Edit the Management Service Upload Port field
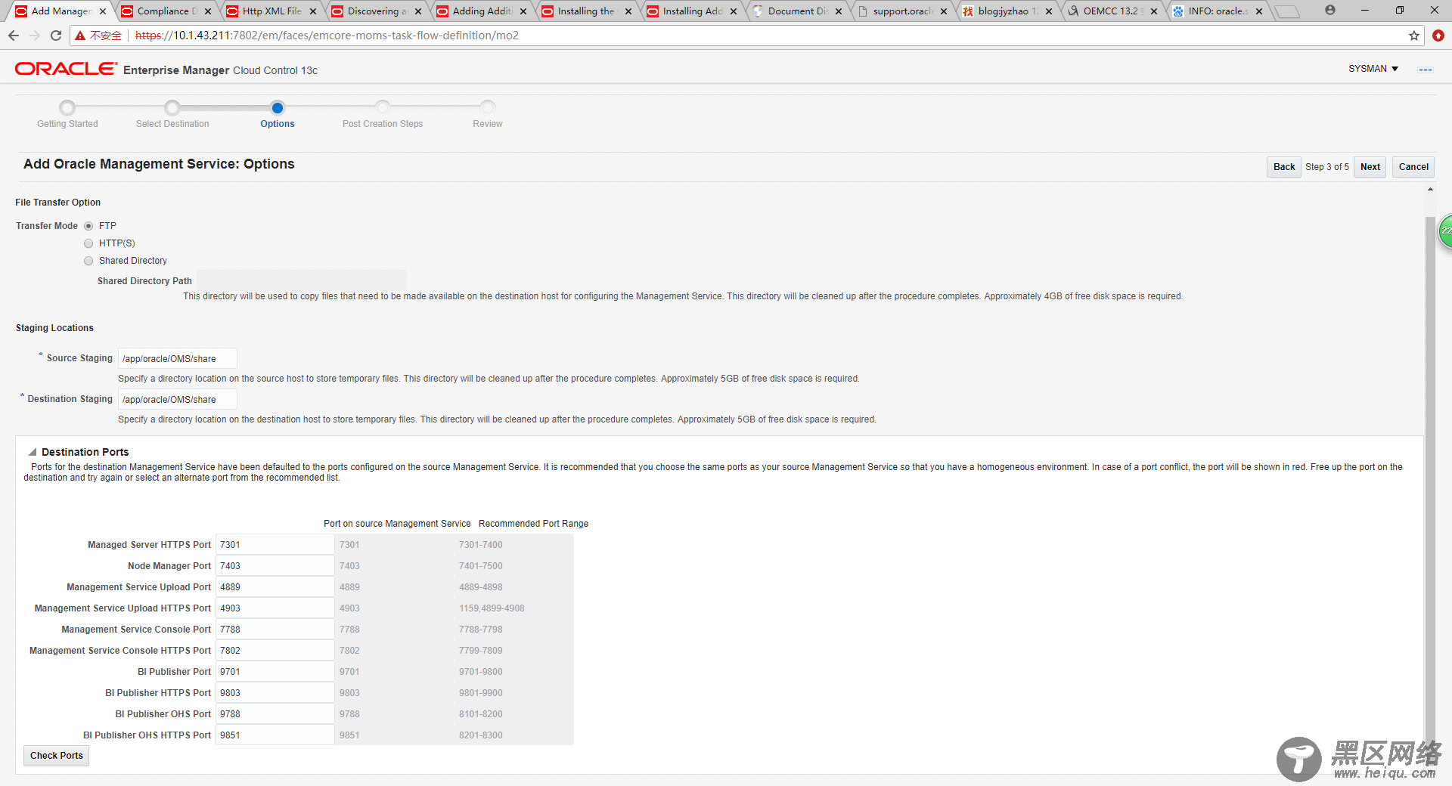This screenshot has height=786, width=1452. pos(275,587)
